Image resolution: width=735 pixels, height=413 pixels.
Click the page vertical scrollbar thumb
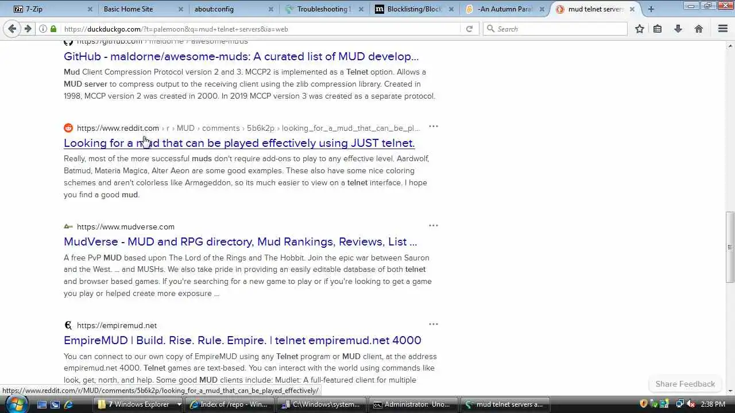(730, 247)
